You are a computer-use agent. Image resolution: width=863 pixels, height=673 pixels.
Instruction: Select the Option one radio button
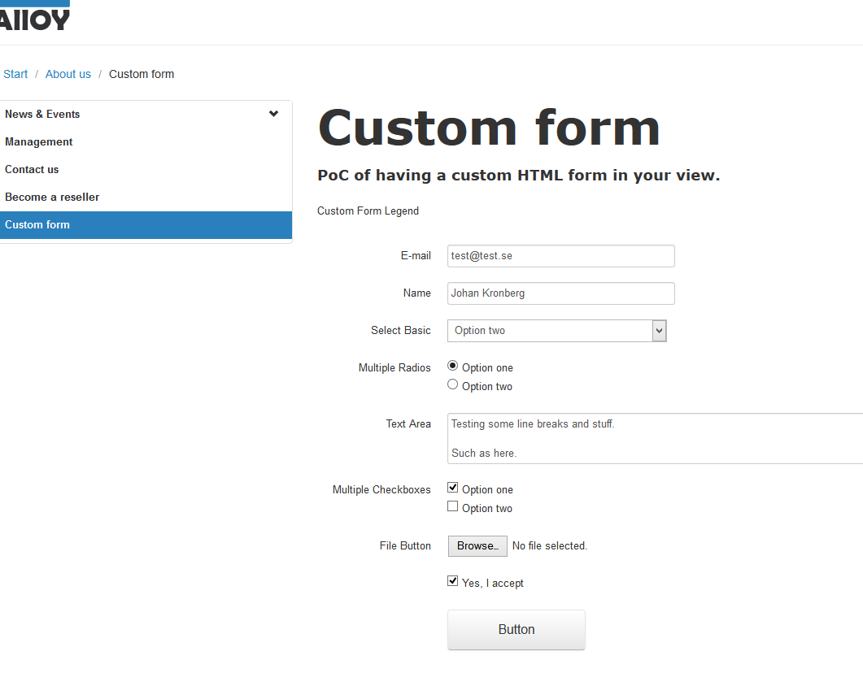tap(452, 365)
